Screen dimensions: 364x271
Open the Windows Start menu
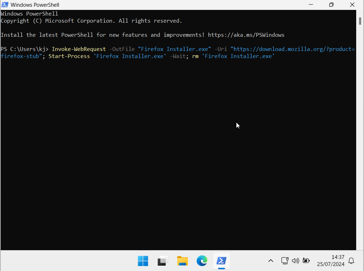tap(143, 261)
